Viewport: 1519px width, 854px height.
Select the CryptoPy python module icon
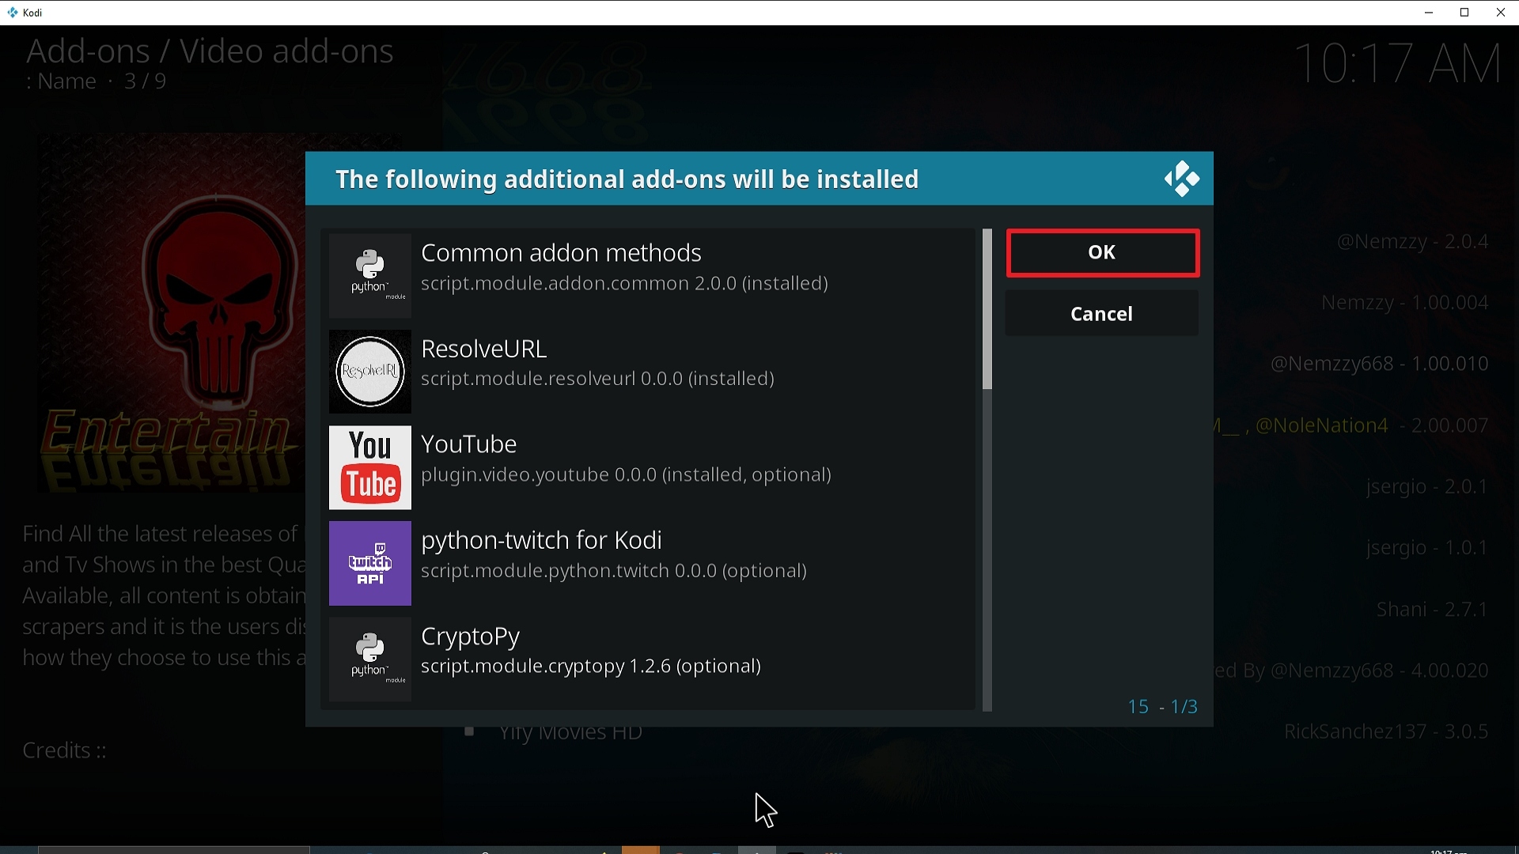point(370,659)
